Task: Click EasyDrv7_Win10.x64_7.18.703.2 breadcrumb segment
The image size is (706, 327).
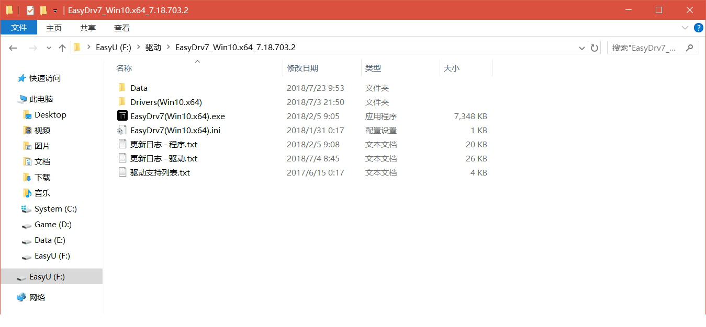Action: click(x=236, y=47)
